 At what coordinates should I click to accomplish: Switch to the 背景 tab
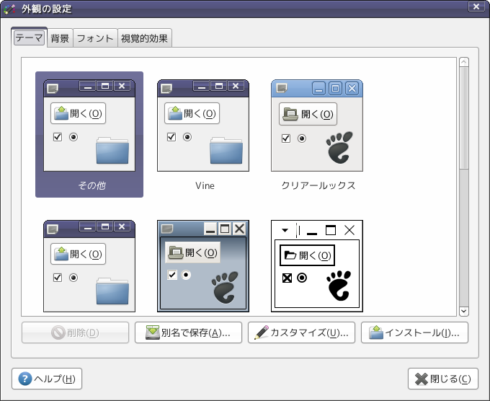click(60, 38)
